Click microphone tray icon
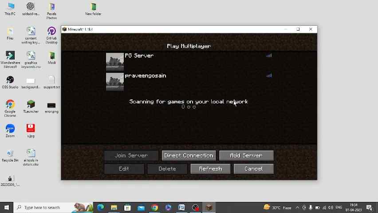The height and width of the screenshot is (213, 378). coord(311,207)
